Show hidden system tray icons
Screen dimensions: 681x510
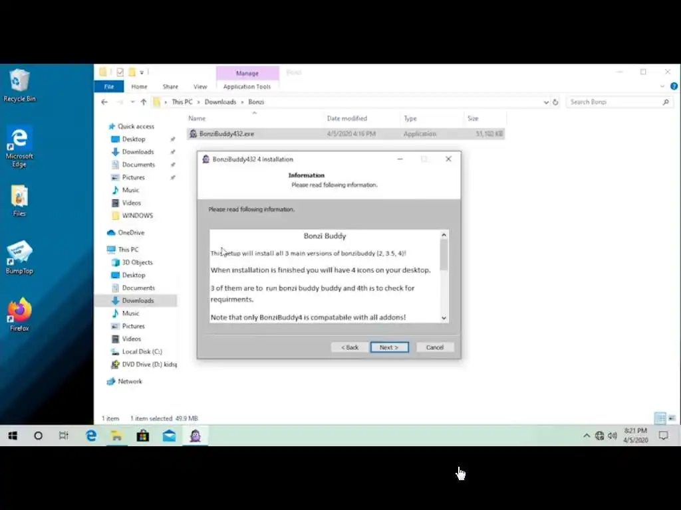(x=587, y=436)
